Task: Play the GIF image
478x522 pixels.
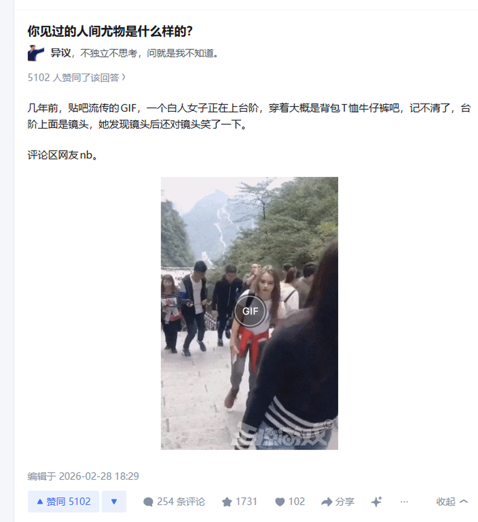Action: coord(250,311)
